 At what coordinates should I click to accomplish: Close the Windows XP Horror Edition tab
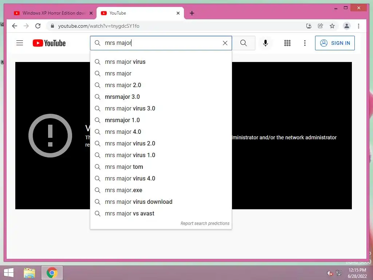coord(91,13)
